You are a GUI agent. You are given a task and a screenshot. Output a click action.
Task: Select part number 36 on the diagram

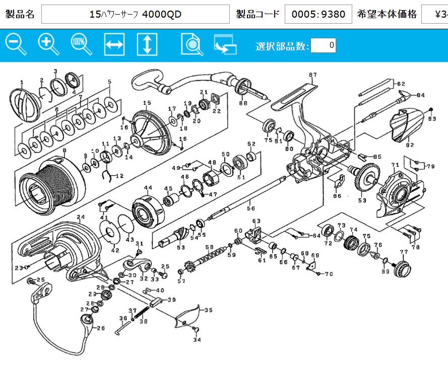pyautogui.click(x=123, y=318)
